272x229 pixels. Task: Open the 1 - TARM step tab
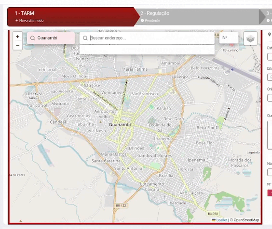pos(74,17)
